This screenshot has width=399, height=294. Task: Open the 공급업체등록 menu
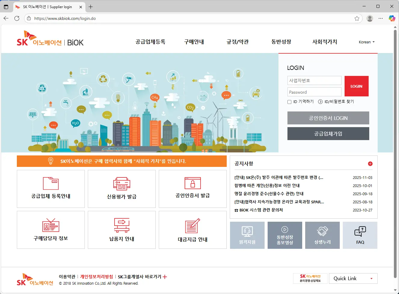click(x=150, y=42)
